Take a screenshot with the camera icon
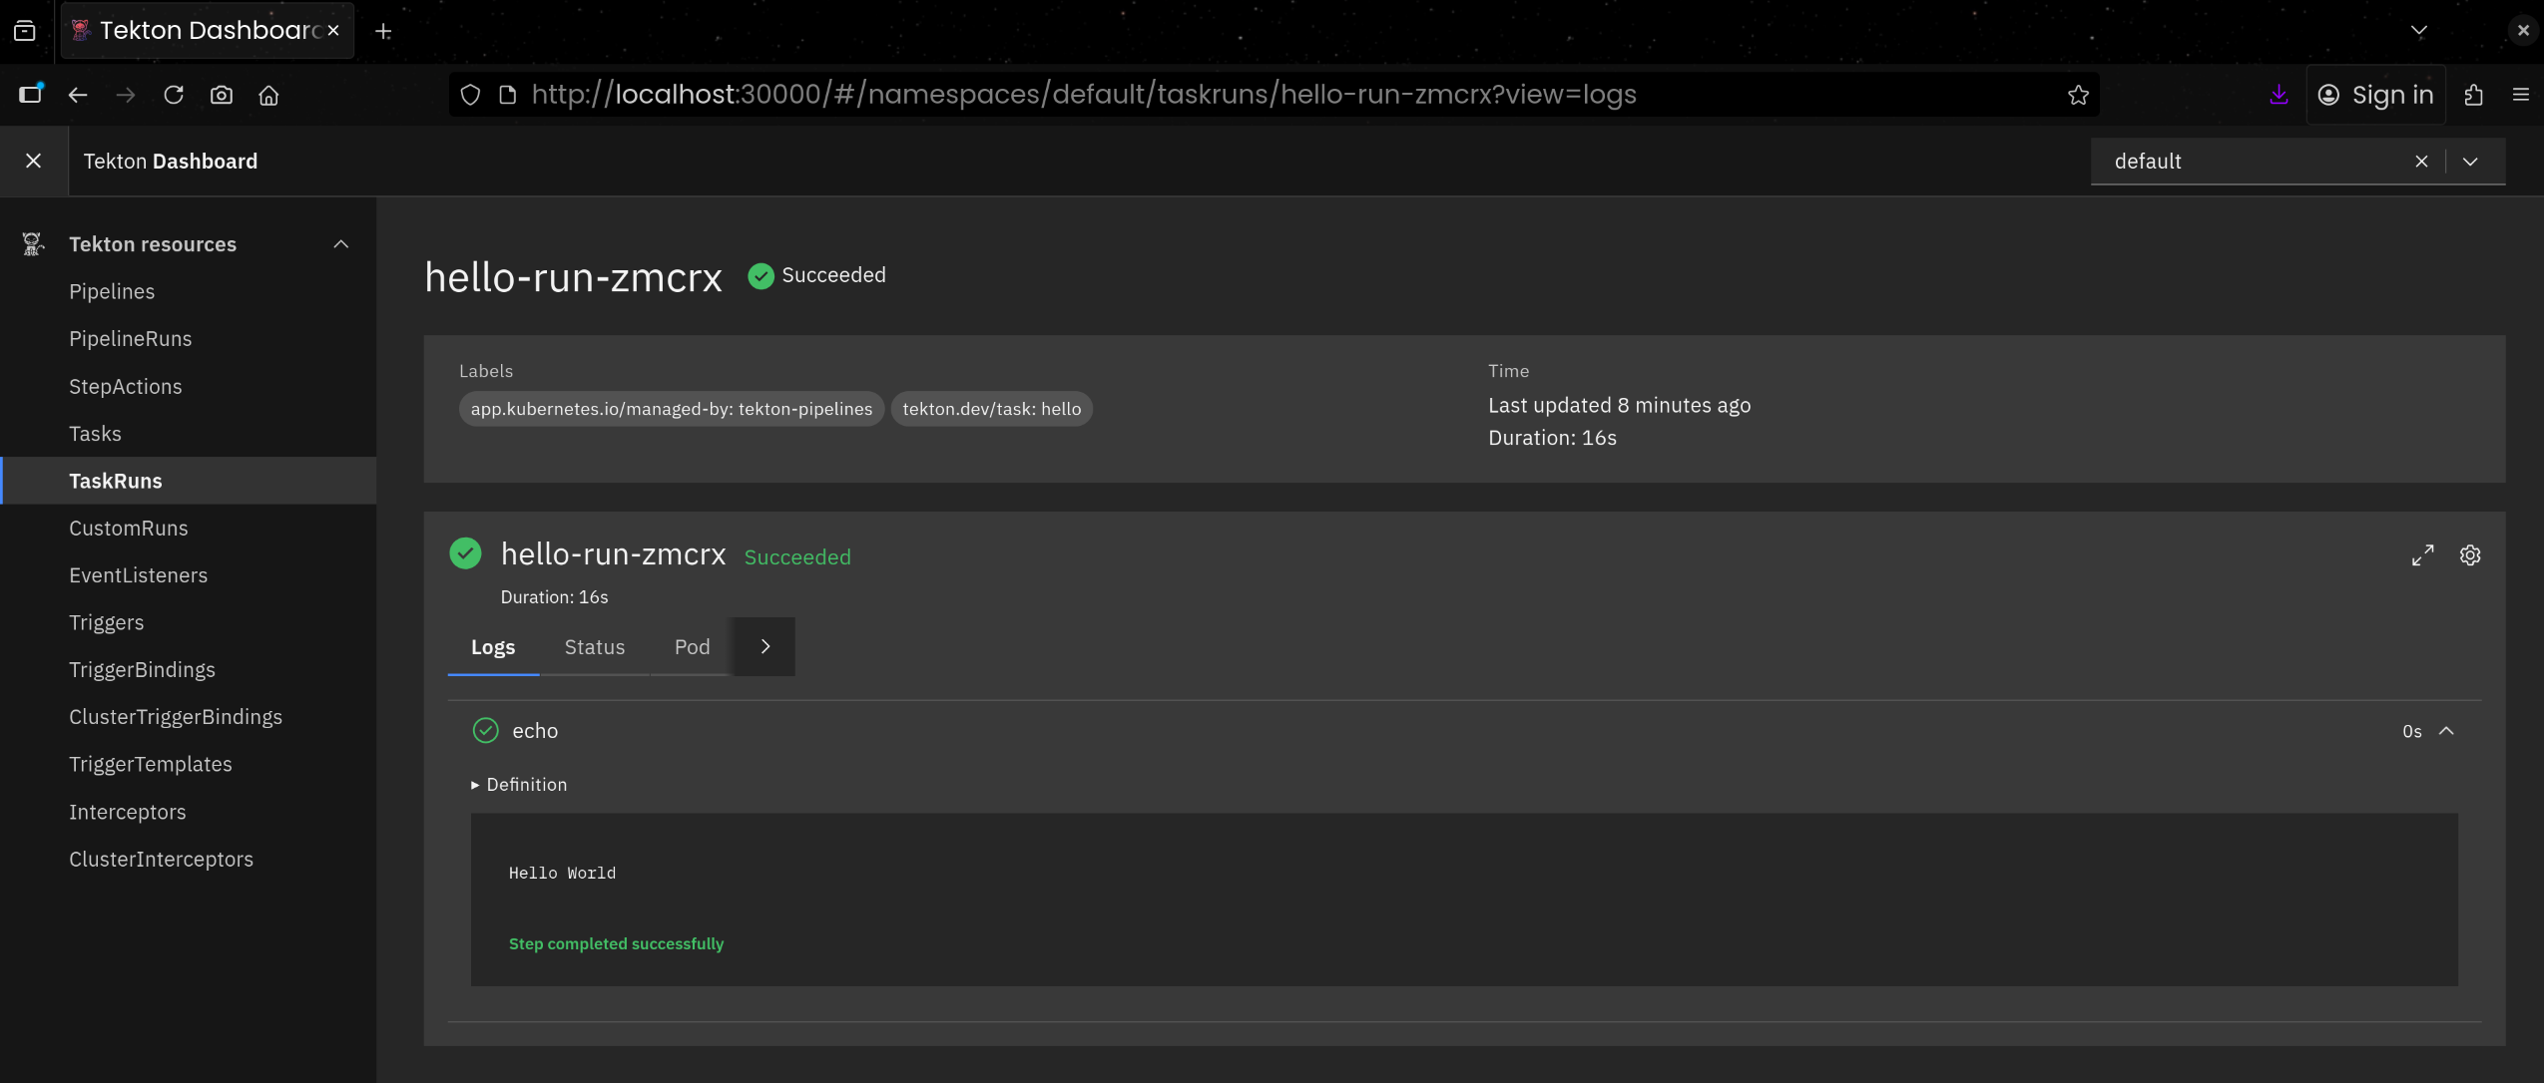Viewport: 2544px width, 1083px height. click(x=222, y=95)
